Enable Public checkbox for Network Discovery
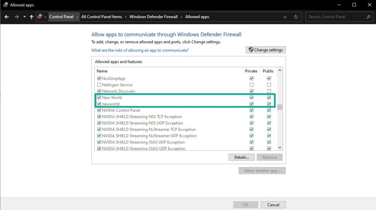Screen dimensions: 376x210 click(x=269, y=91)
